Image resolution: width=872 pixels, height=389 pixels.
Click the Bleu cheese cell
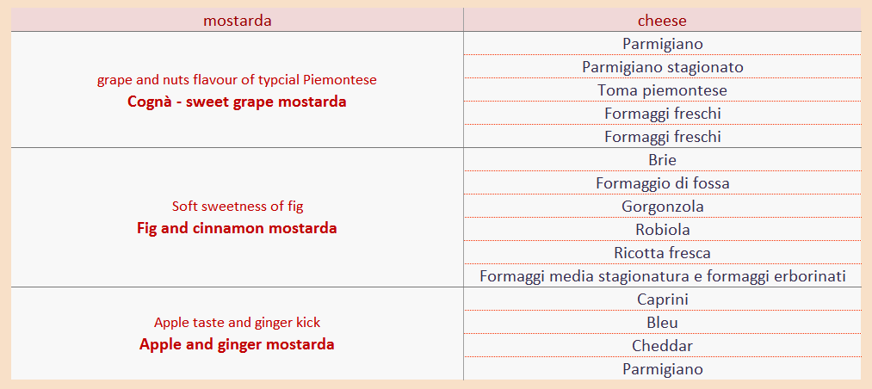(x=662, y=323)
